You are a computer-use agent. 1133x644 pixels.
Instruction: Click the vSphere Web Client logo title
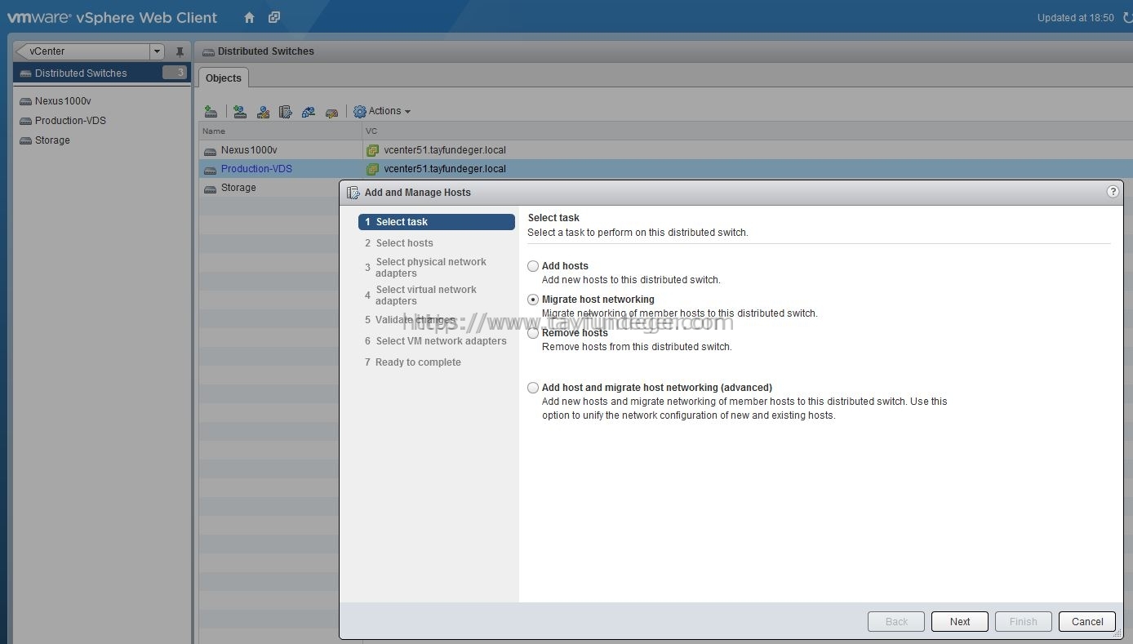point(113,17)
